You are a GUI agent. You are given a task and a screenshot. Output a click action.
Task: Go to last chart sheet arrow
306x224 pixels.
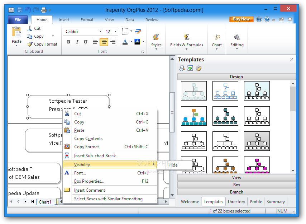33,201
